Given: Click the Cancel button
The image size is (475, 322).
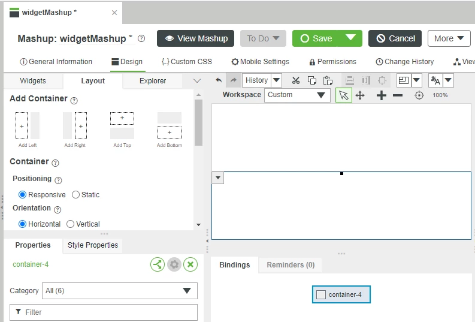Looking at the screenshot, I should point(395,38).
